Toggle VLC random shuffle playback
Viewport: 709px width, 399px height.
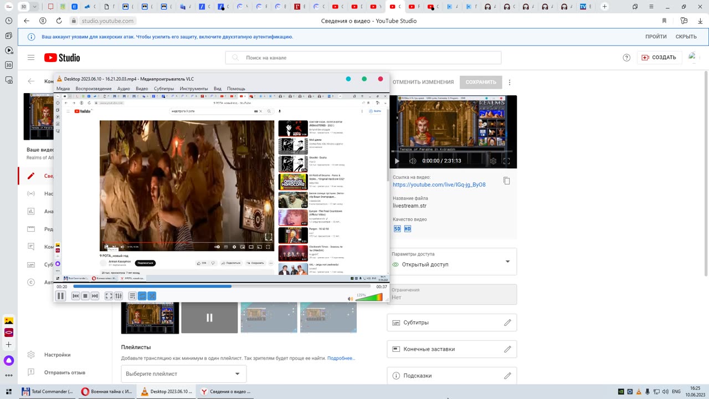pyautogui.click(x=152, y=296)
